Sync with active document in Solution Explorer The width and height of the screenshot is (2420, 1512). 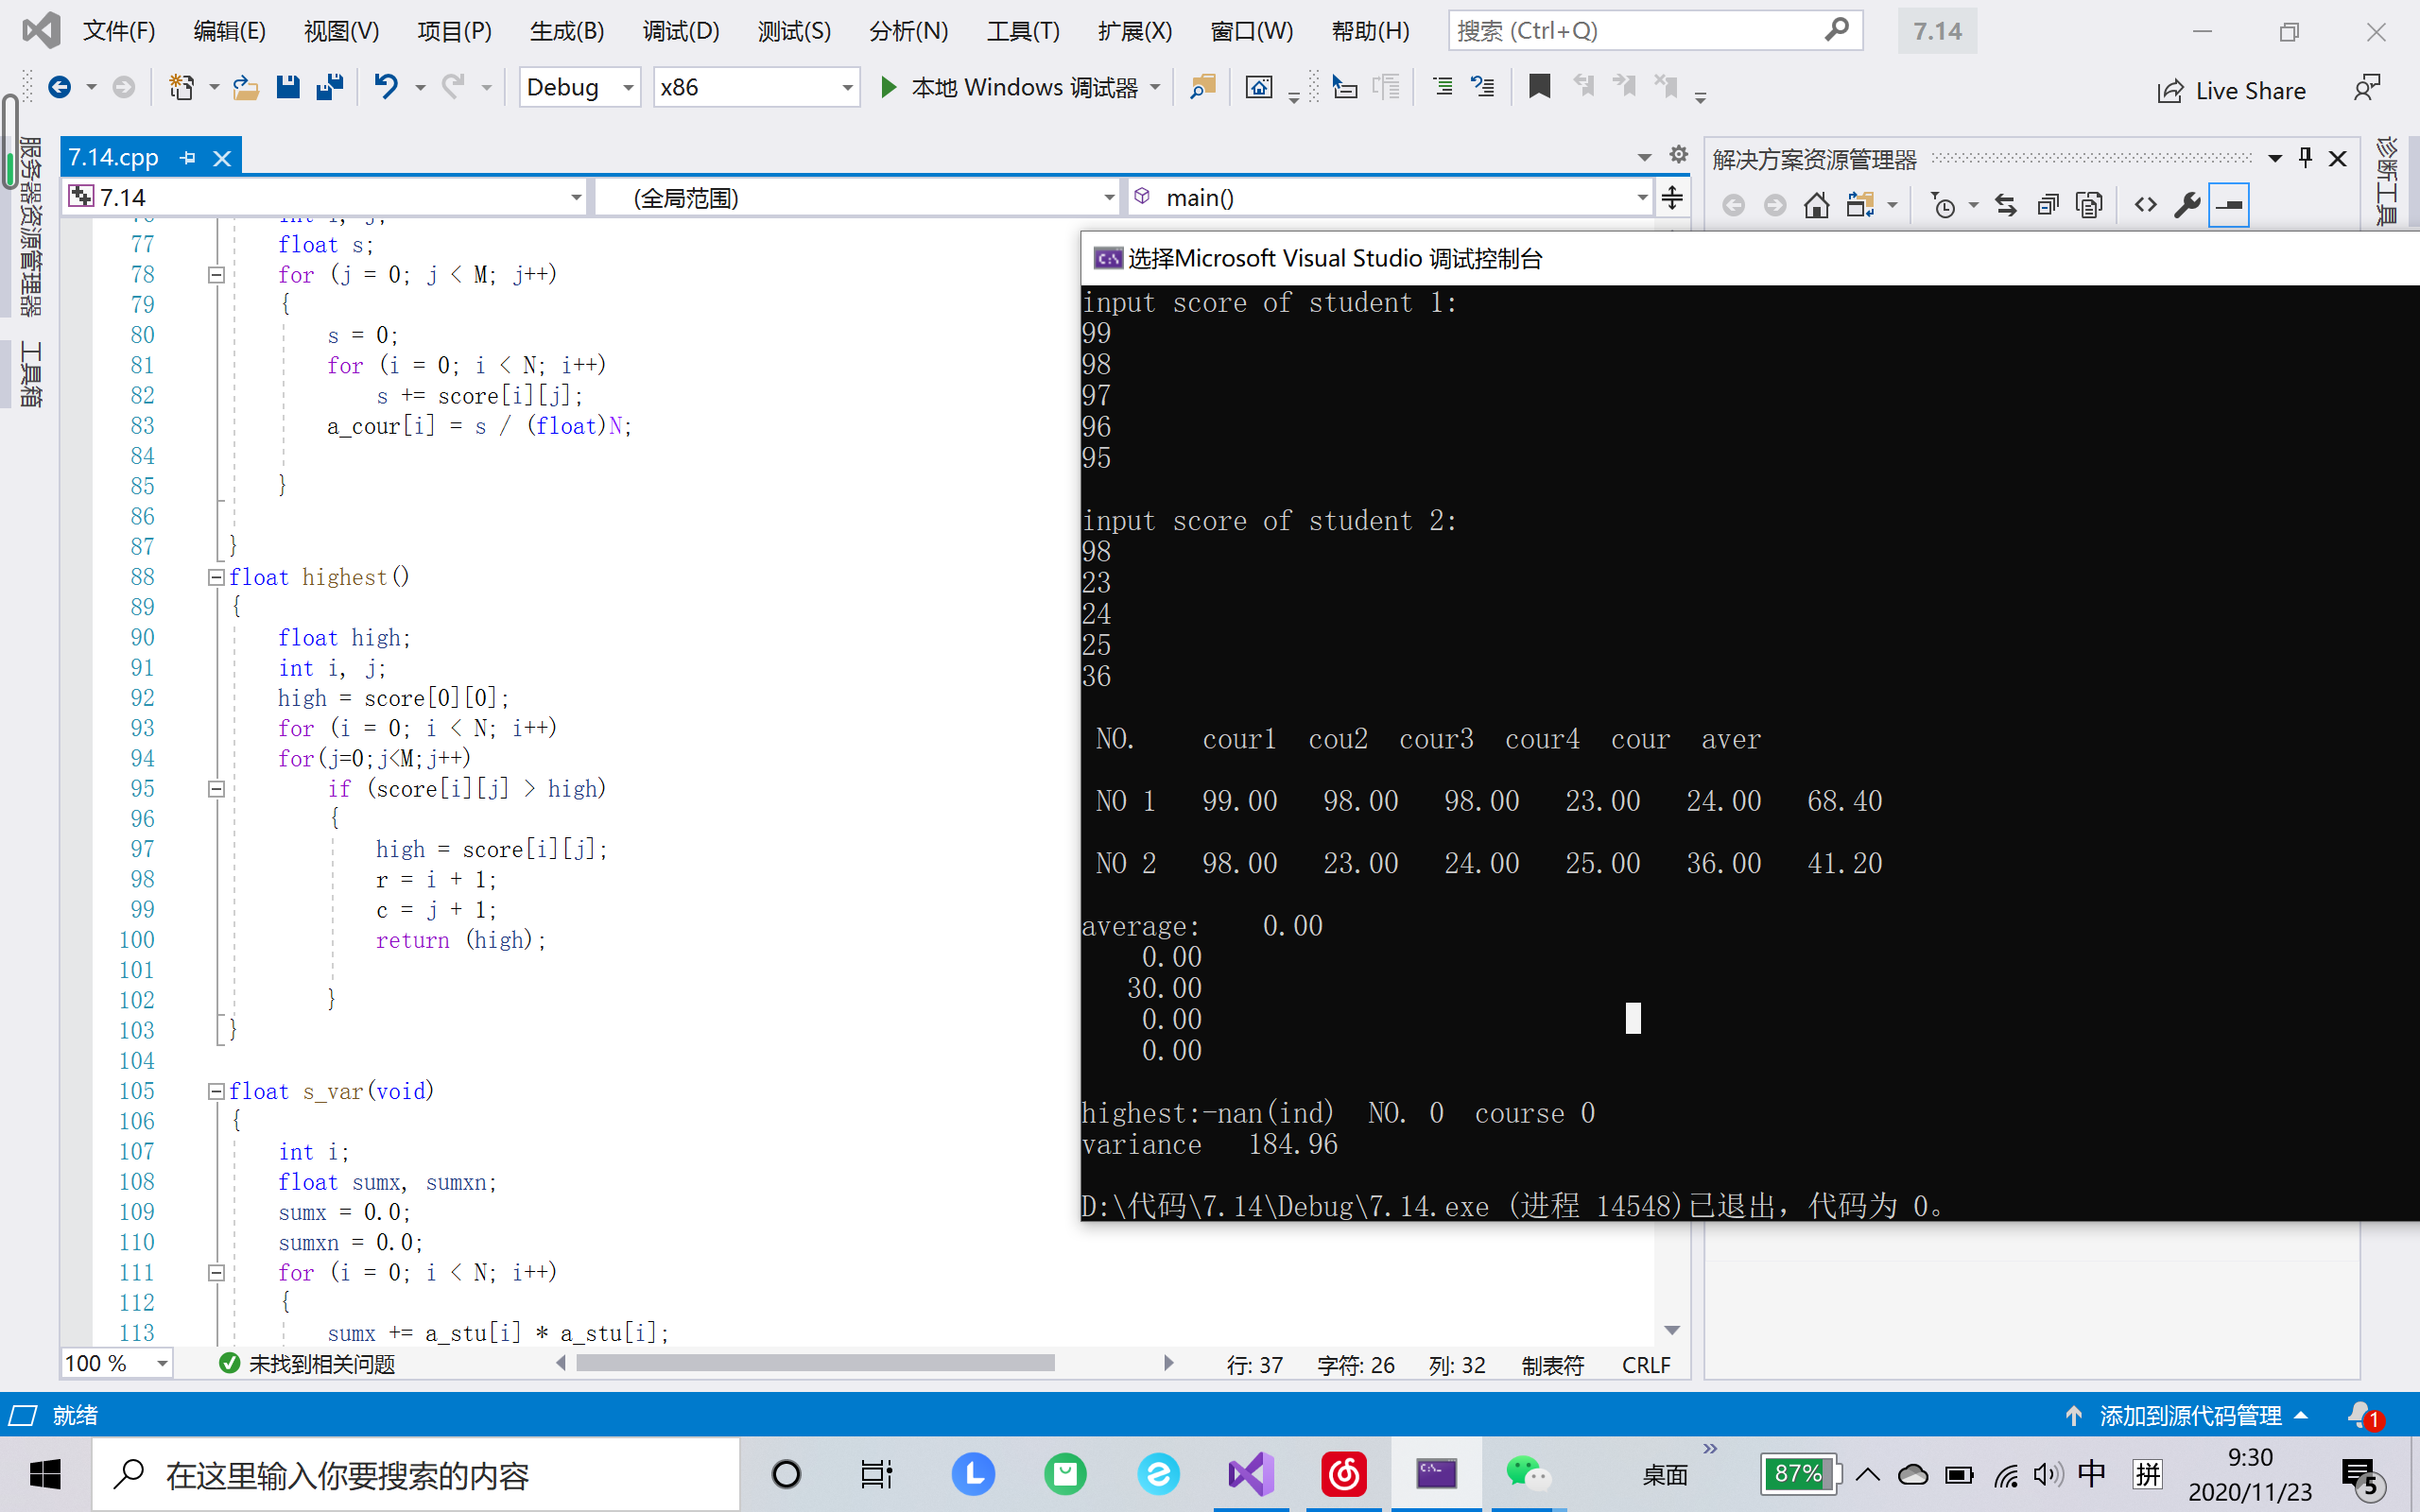pos(2005,205)
